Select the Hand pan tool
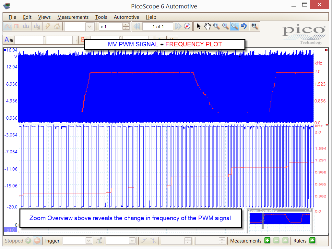332x249 pixels. 207,27
